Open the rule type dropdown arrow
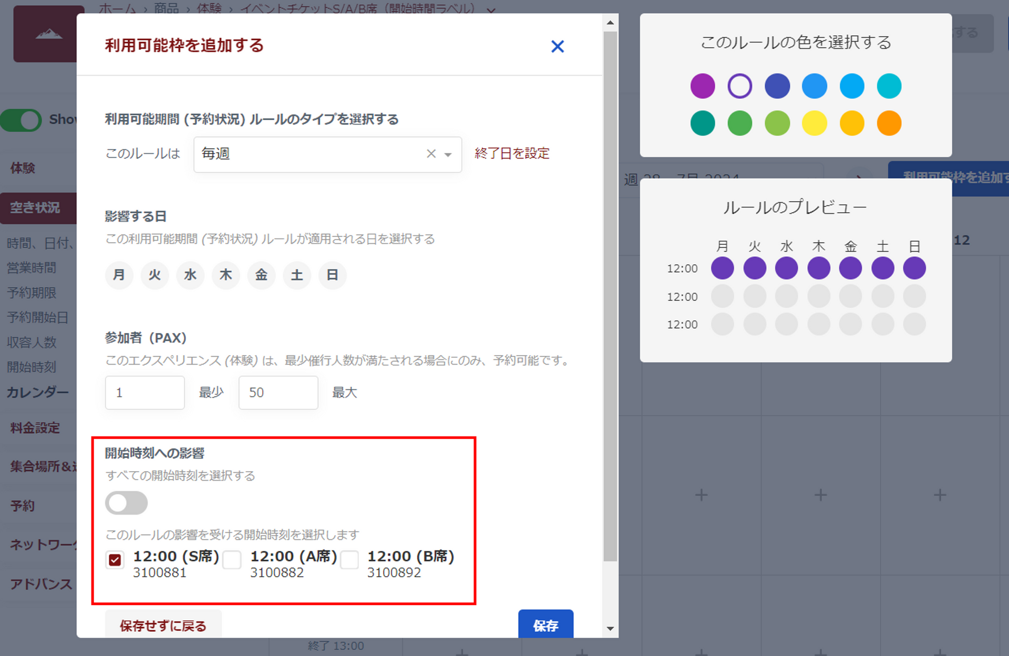The width and height of the screenshot is (1009, 656). pos(448,154)
